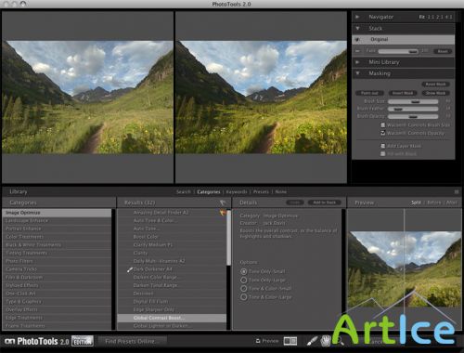Expand the Mini Library panel

357,62
